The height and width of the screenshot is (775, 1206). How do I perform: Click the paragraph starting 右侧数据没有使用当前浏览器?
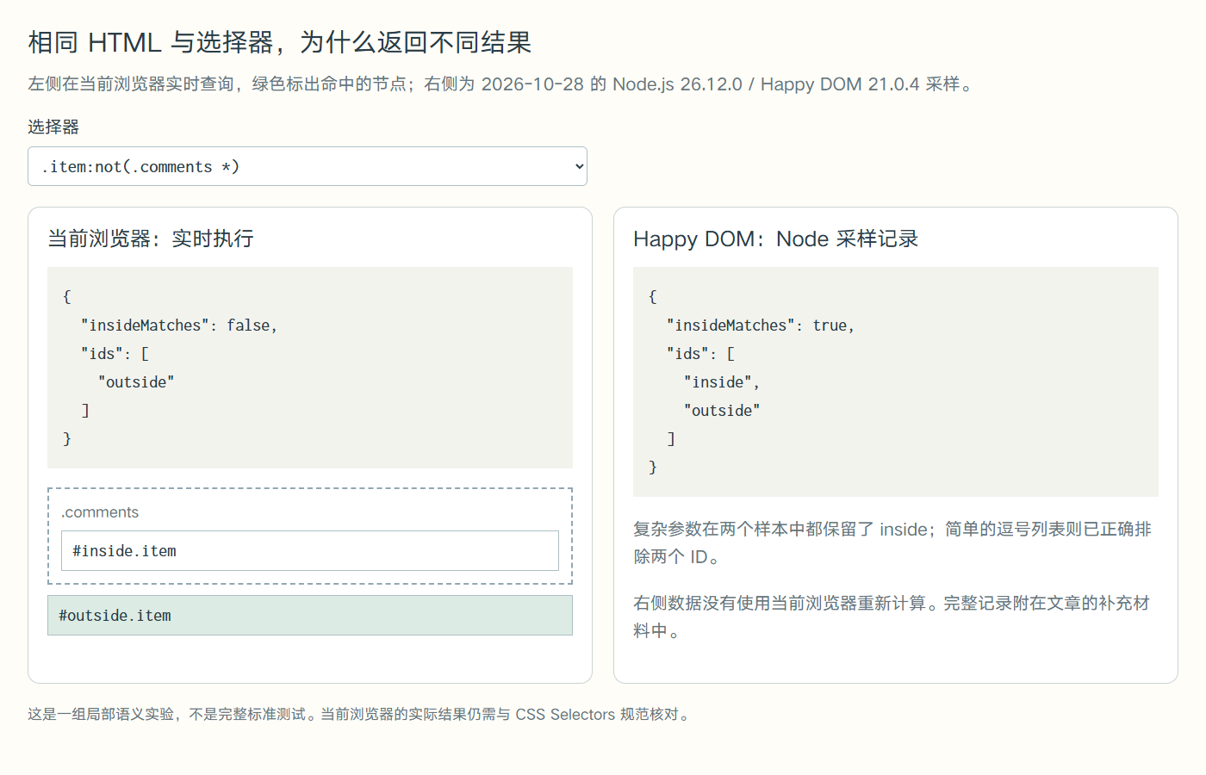pos(892,617)
